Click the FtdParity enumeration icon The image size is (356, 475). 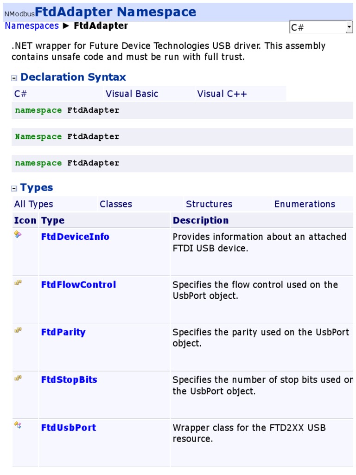click(x=18, y=330)
